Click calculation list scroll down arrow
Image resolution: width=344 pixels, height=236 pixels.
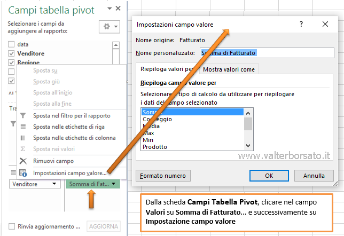point(248,146)
